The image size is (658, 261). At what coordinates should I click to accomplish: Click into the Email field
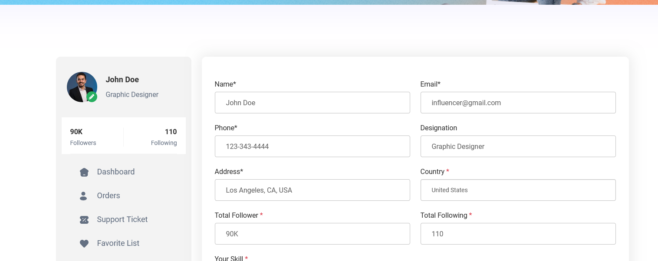tap(518, 103)
